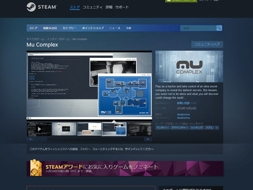The image size is (253, 190).
Task: Click the green install Steam button
Action: click(181, 1)
